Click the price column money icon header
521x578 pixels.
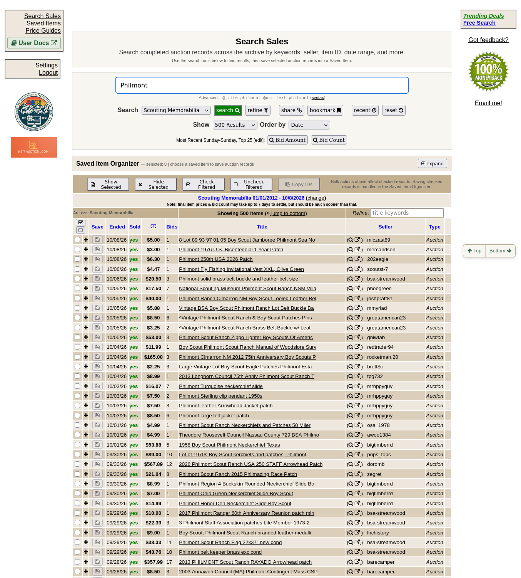153,227
